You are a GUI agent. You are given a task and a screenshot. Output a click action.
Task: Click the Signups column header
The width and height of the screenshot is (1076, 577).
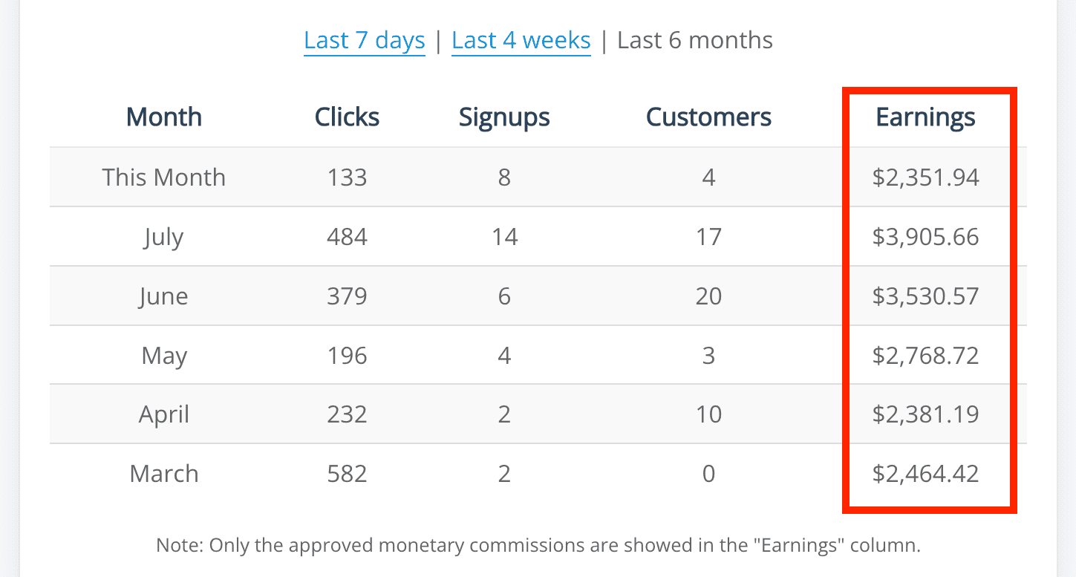(504, 117)
